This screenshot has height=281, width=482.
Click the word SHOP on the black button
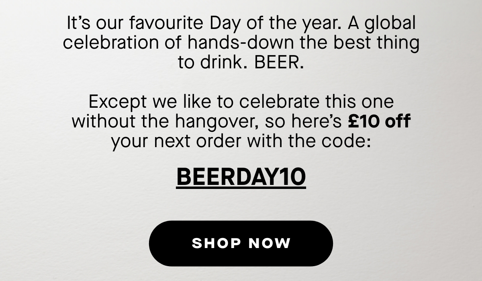(216, 243)
